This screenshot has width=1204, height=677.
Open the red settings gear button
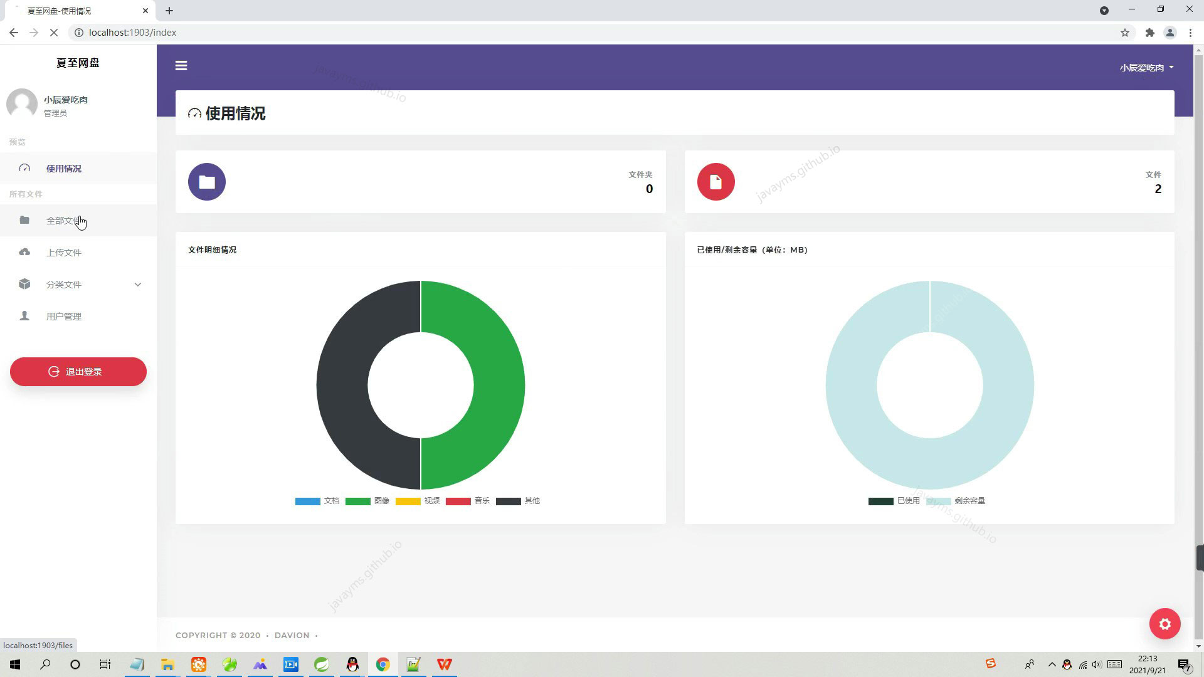pyautogui.click(x=1164, y=624)
